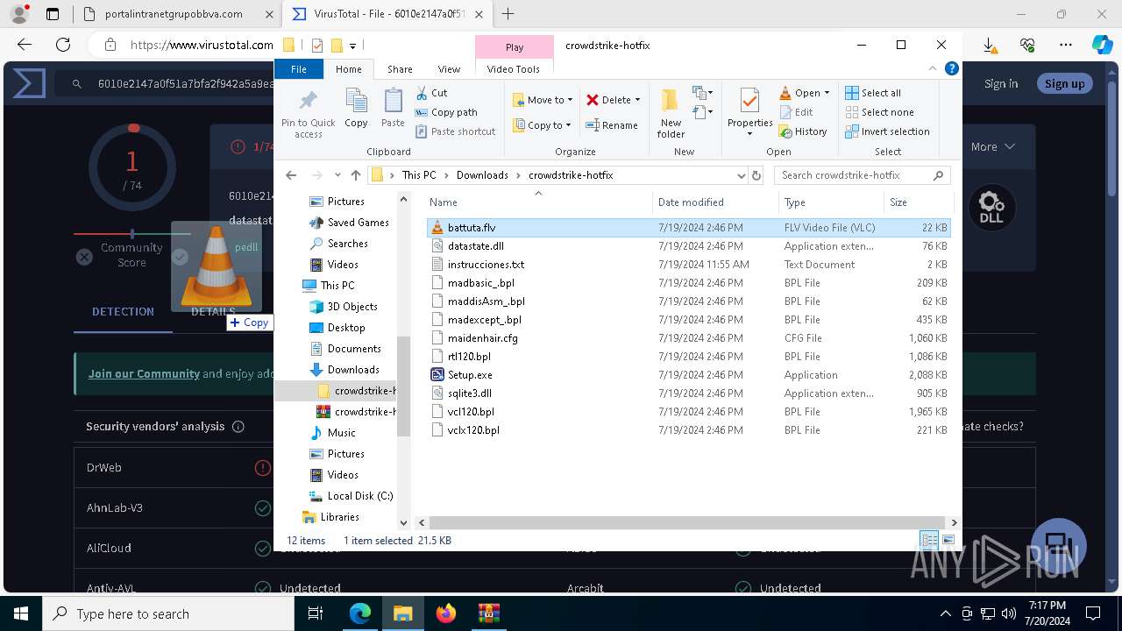Click This PC in address breadcrumb

[x=419, y=175]
